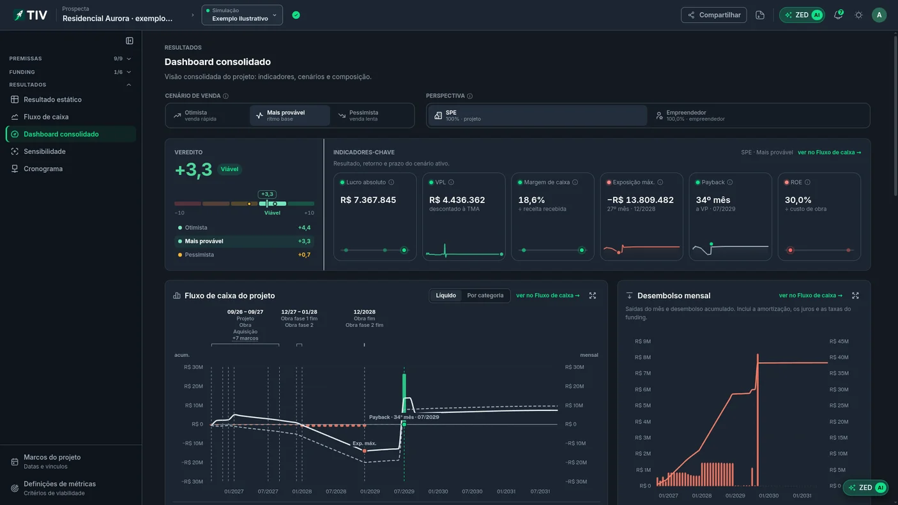Click the green check status icon

click(x=296, y=15)
